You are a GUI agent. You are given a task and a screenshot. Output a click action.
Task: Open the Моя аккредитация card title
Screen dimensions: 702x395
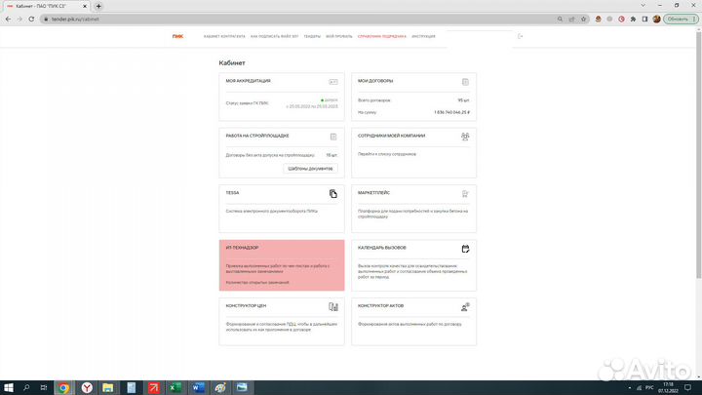click(x=248, y=81)
